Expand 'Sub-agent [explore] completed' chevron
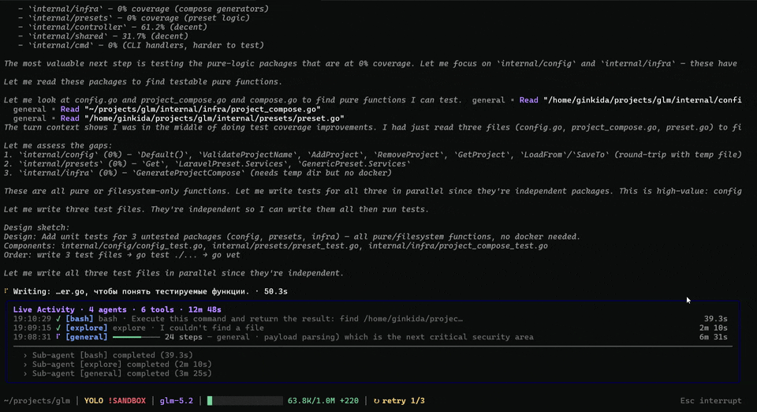Image resolution: width=757 pixels, height=412 pixels. [25, 364]
